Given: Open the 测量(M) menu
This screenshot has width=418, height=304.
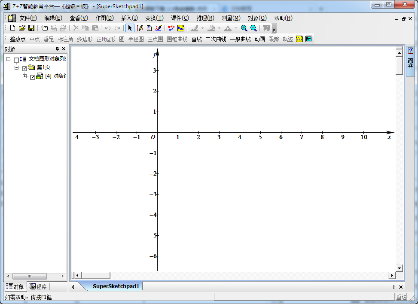Looking at the screenshot, I should click(231, 18).
